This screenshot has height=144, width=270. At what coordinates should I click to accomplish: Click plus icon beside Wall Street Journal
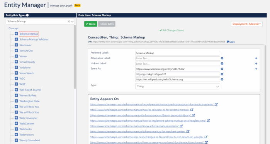pyautogui.click(x=16, y=90)
